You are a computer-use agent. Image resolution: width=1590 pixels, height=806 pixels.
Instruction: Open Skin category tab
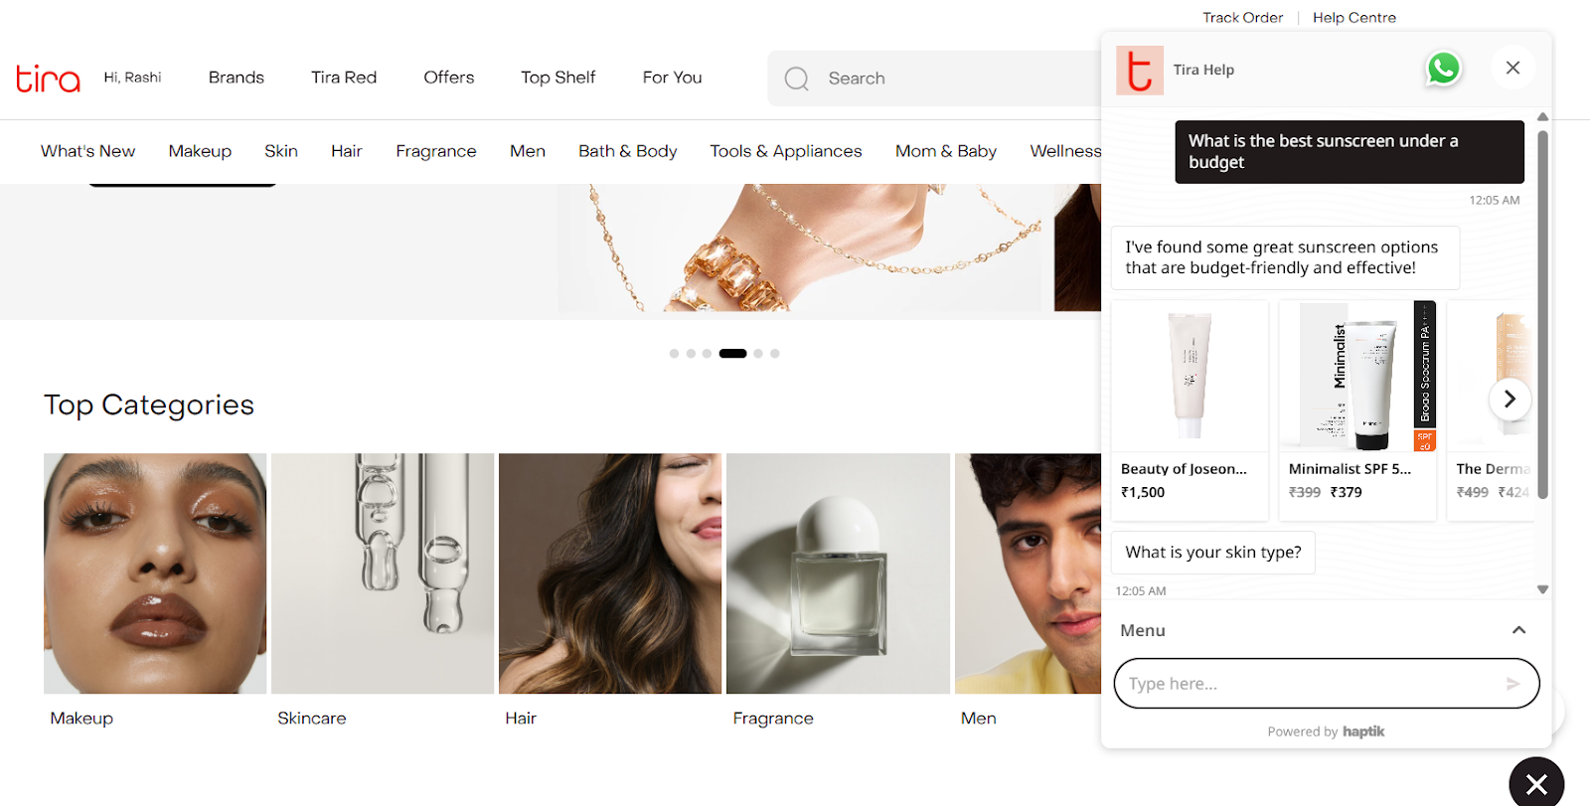(281, 151)
